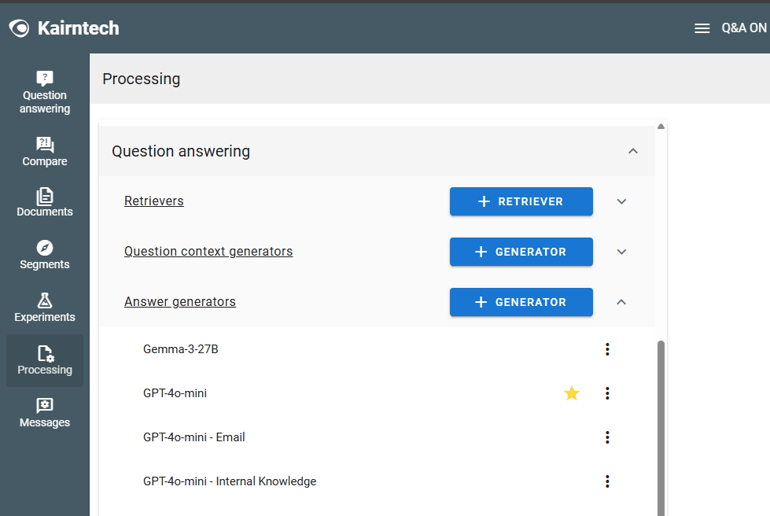This screenshot has width=770, height=516.
Task: Open the Compare view in sidebar
Action: (x=45, y=145)
